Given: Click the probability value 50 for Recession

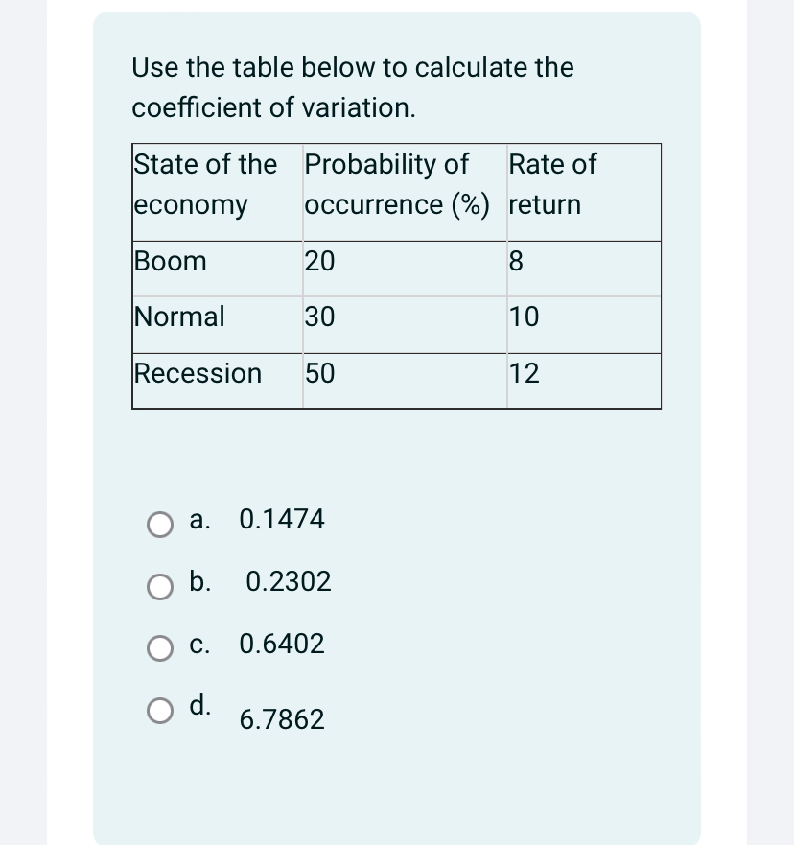Looking at the screenshot, I should (x=319, y=373).
